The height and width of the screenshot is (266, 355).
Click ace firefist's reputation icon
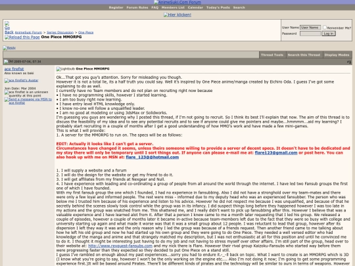(x=26, y=94)
